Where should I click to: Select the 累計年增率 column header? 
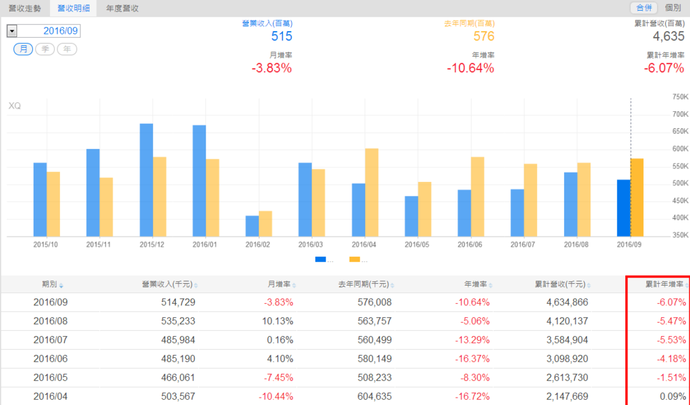(x=664, y=284)
